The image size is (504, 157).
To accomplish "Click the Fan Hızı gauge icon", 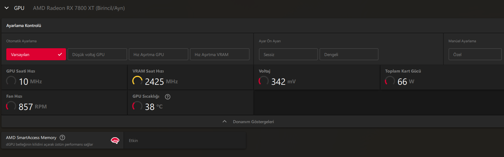I will click(11, 106).
